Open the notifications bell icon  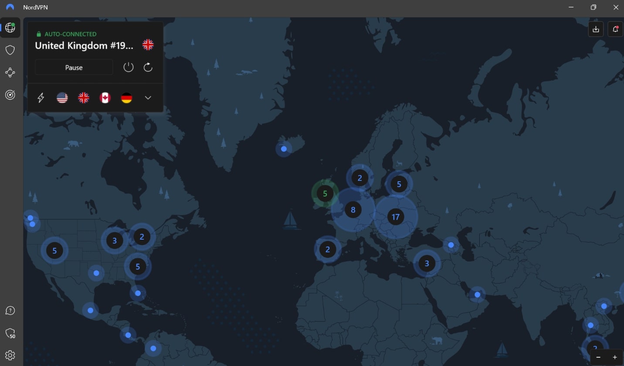coord(615,29)
